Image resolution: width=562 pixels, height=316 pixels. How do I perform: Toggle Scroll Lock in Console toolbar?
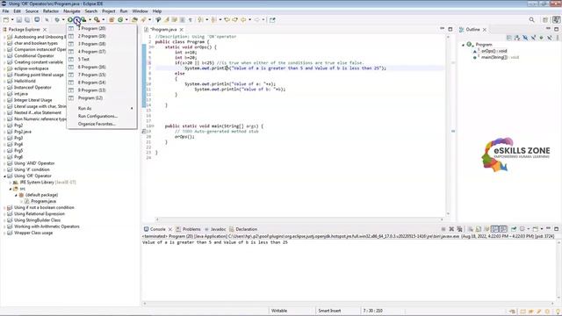pyautogui.click(x=479, y=229)
